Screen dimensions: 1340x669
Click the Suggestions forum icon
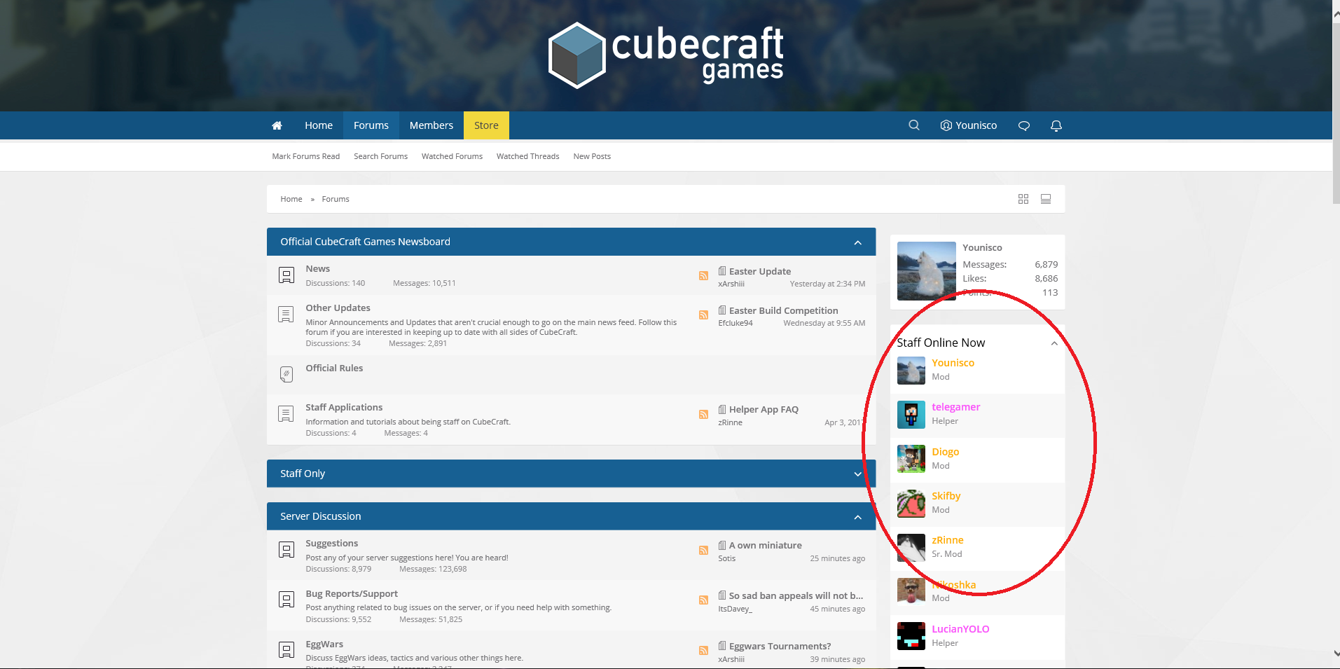(286, 550)
